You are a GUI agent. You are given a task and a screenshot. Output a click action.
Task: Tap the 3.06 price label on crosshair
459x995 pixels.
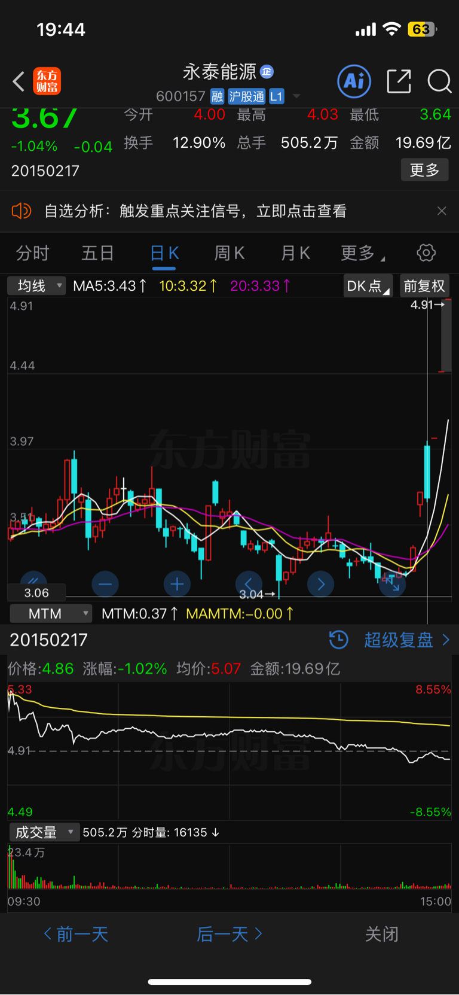[x=36, y=593]
